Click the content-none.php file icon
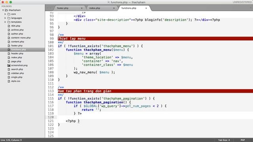 (x=9, y=38)
